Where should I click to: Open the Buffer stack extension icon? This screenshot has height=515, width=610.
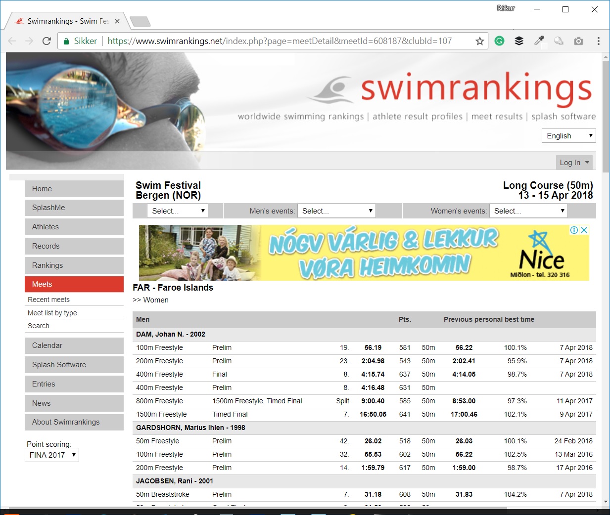519,41
